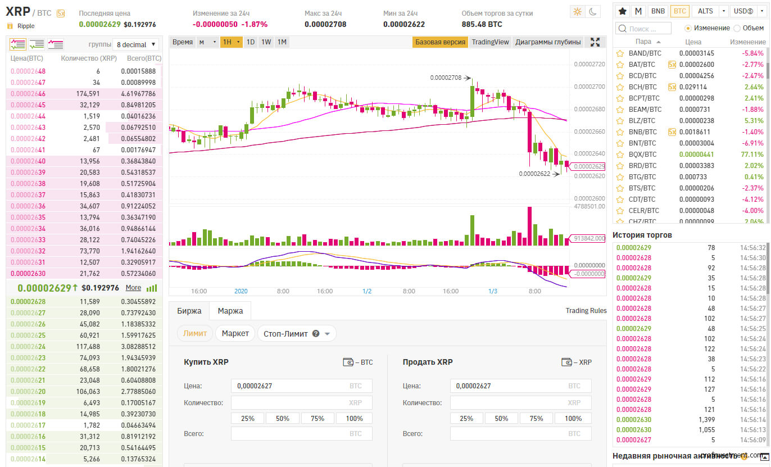Click the search magnifier icon

point(623,29)
